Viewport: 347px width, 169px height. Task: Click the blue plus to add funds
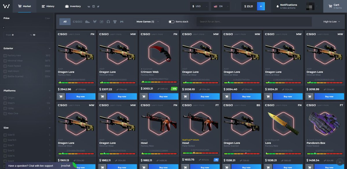coord(261,6)
